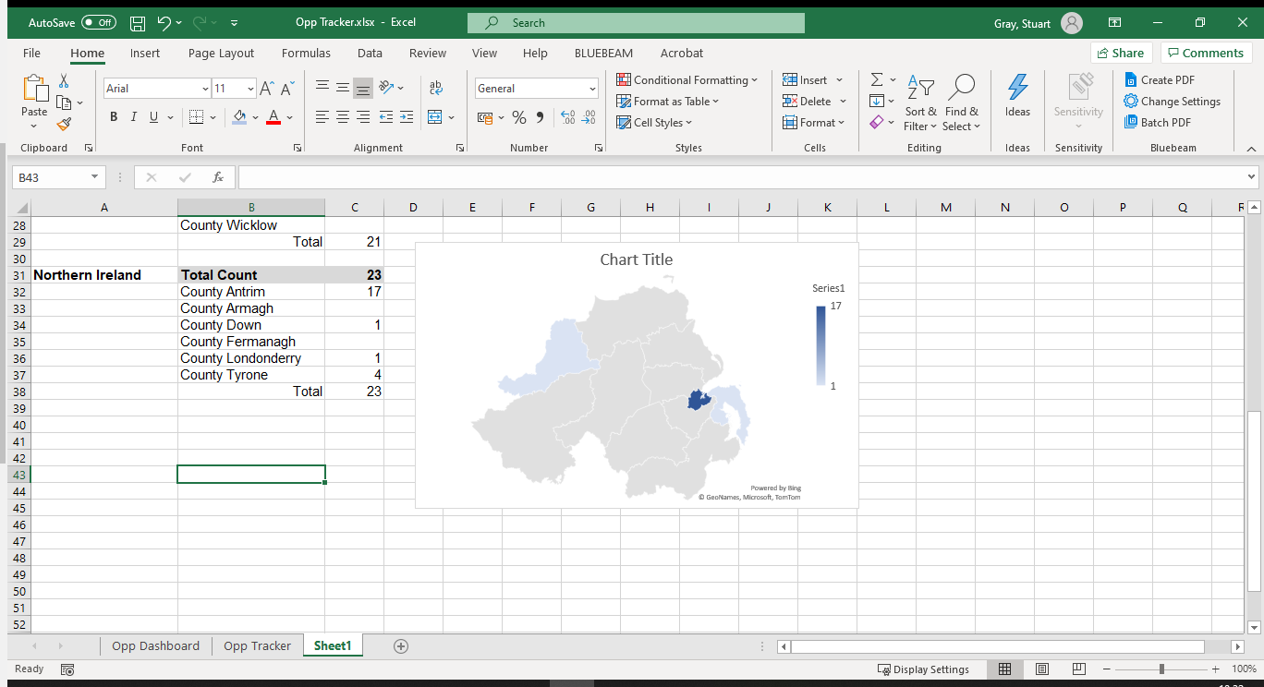Open Bluebeam Change Settings
This screenshot has height=687, width=1264.
[1172, 102]
